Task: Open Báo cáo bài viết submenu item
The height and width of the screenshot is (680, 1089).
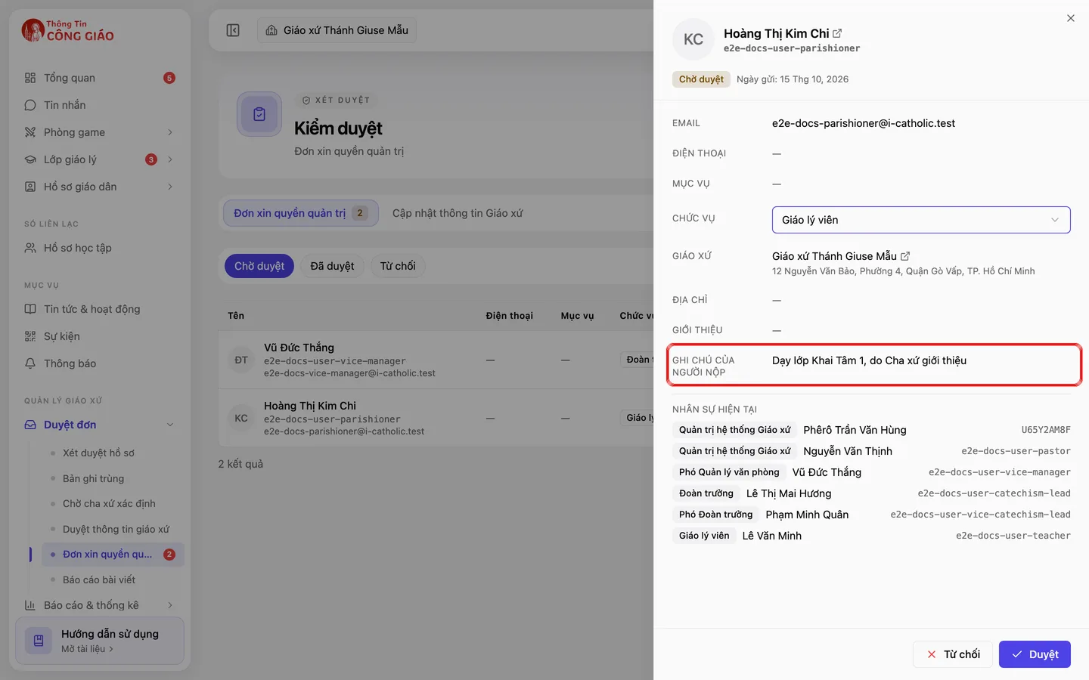Action: point(99,580)
